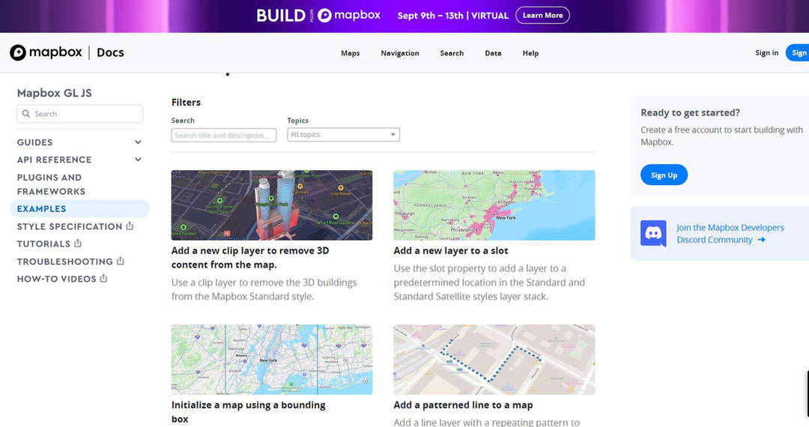
Task: Click the Mapbox logo in the BUILD banner
Action: point(348,16)
